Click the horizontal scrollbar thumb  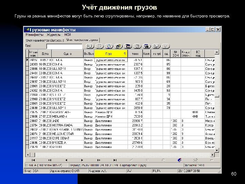click(33, 155)
